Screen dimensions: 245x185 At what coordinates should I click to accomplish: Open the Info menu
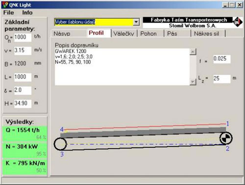pyautogui.click(x=27, y=13)
